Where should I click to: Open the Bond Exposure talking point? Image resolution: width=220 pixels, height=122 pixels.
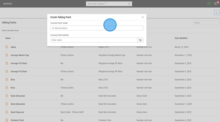point(17,112)
